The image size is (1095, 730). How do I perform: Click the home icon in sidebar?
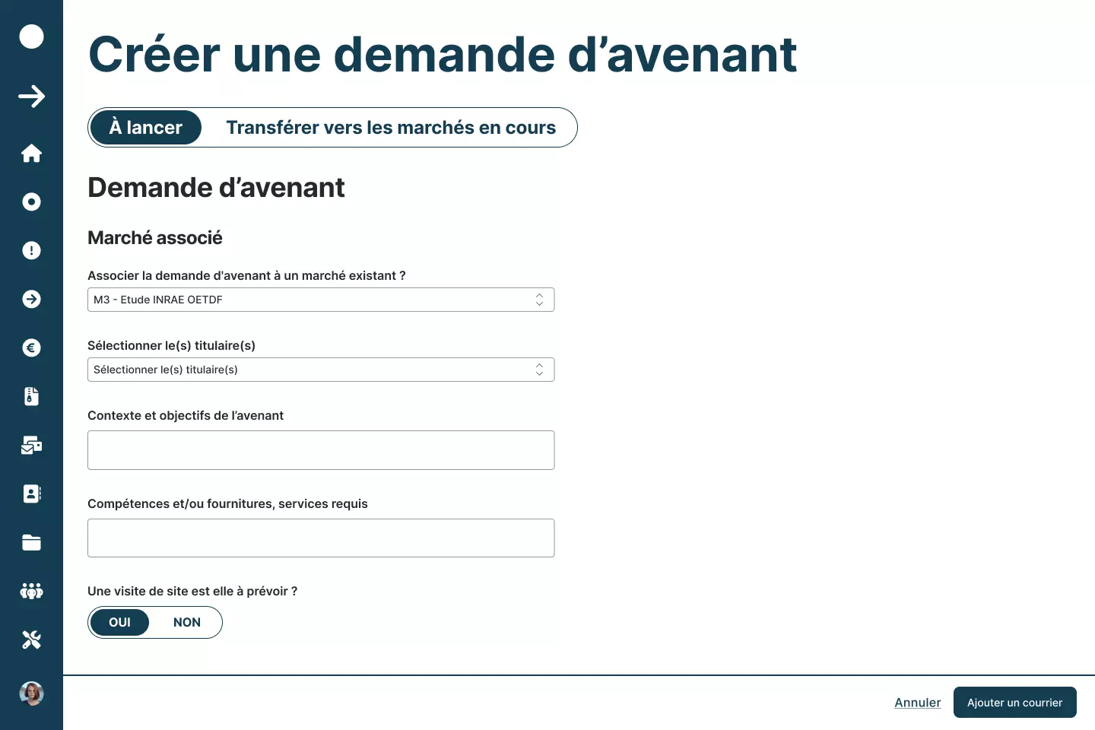[x=31, y=154]
